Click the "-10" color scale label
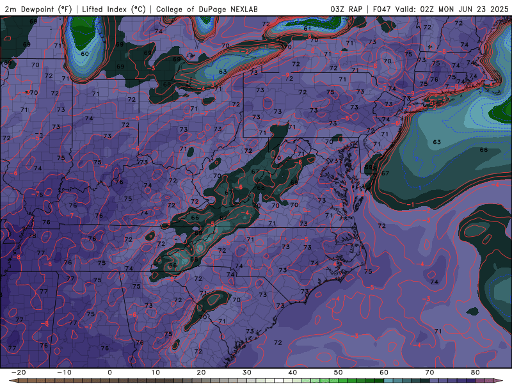This screenshot has width=512, height=384. point(64,372)
